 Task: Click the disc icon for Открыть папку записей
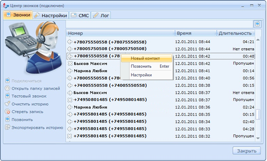[x=8, y=88]
